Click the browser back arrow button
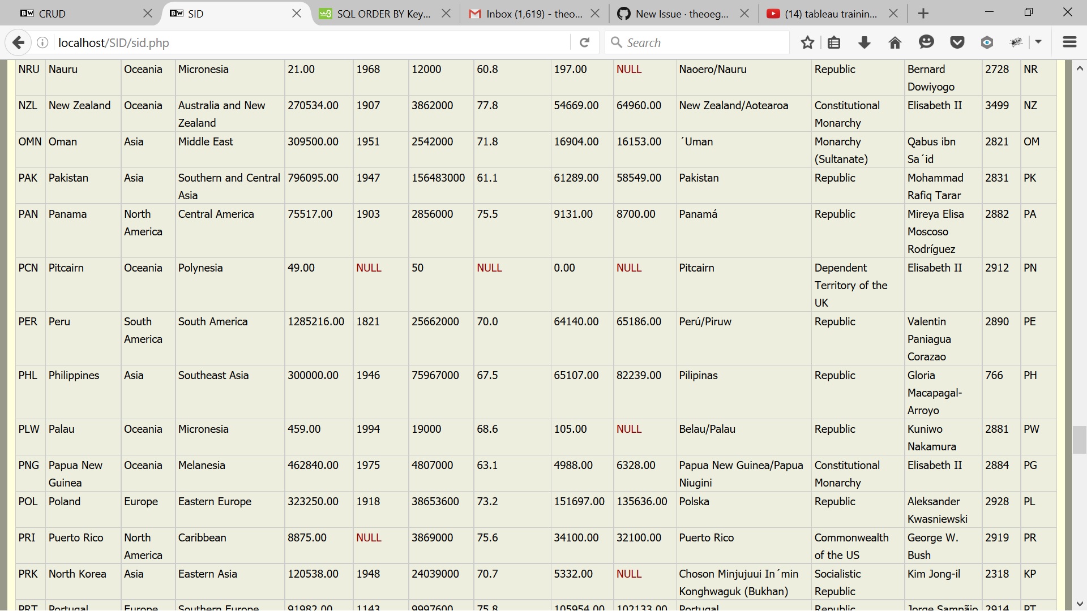 pyautogui.click(x=18, y=42)
